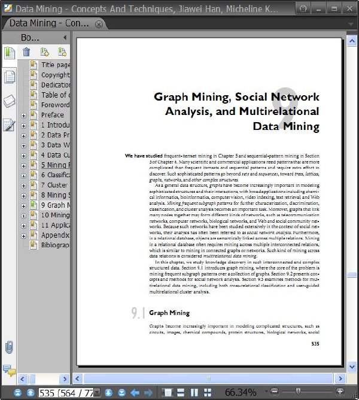Expand the 1 Introduction bookmark node
Viewport: 359px width, 400px height.
click(23, 126)
